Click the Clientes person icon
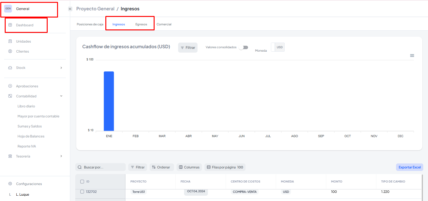This screenshot has width=428, height=201. [x=10, y=51]
